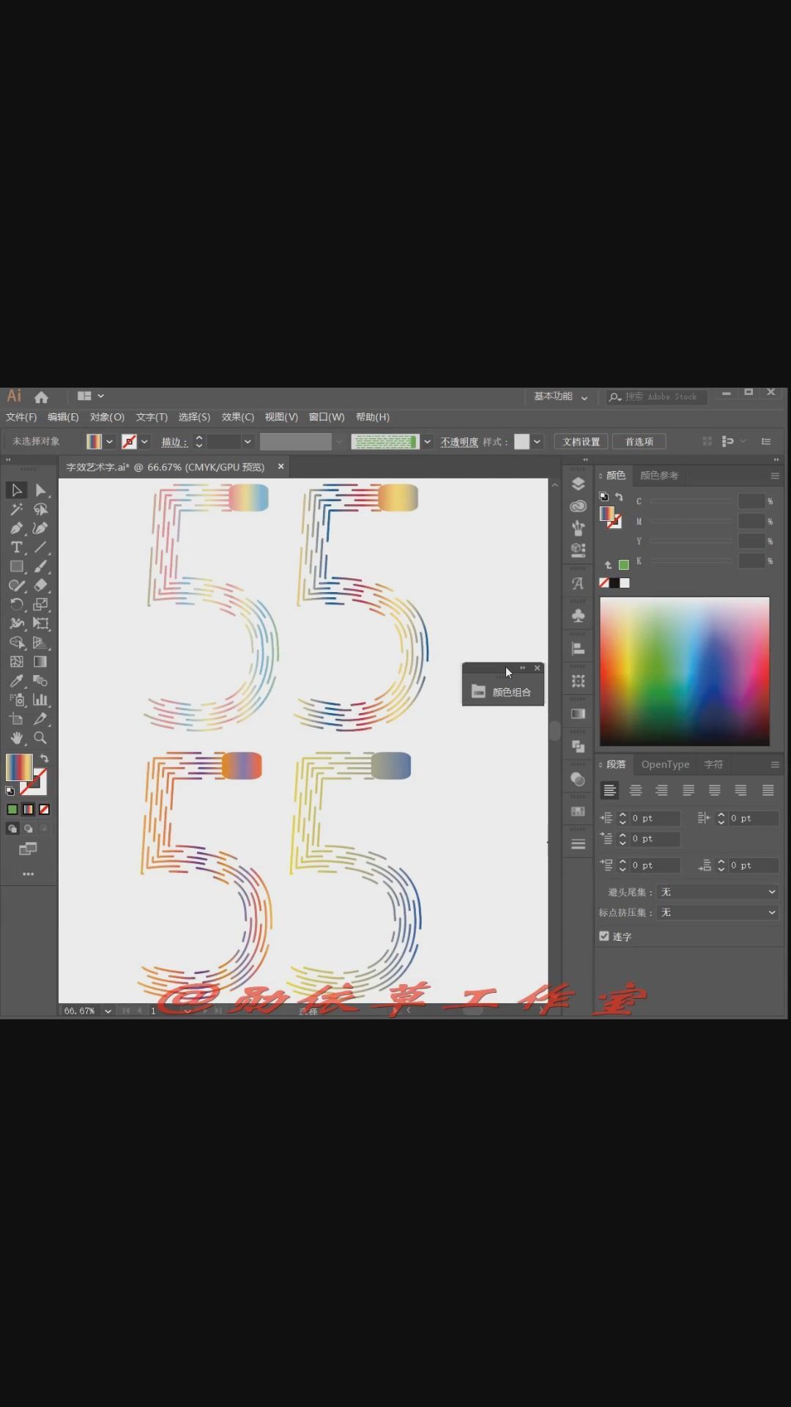Click the 不透明度 link
This screenshot has width=791, height=1407.
click(459, 441)
